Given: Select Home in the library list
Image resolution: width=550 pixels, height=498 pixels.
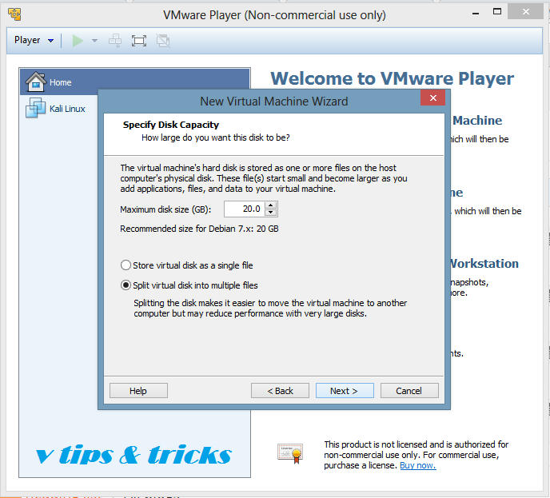Looking at the screenshot, I should (x=135, y=82).
